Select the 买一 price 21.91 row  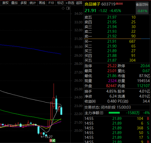[117, 41]
